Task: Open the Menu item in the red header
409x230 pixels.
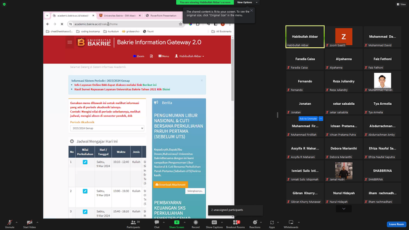Action: (x=164, y=56)
